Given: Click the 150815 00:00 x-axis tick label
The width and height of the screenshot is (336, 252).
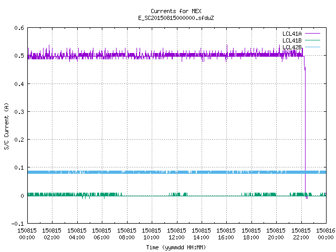Looking at the screenshot, I should (x=27, y=234).
